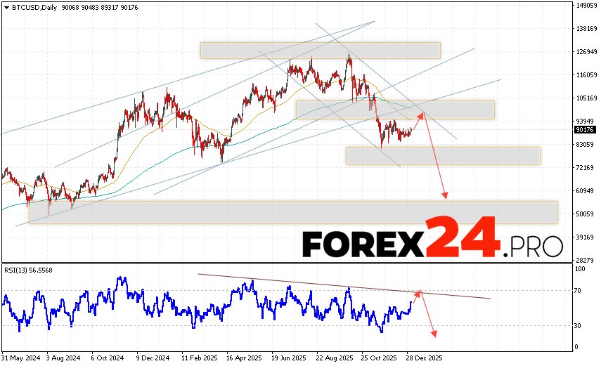
Task: Click the 16 Apr 2025 date label
Action: pyautogui.click(x=245, y=358)
